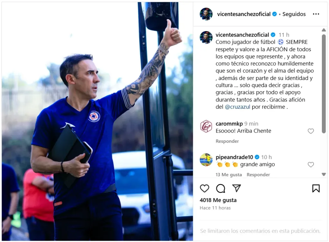This screenshot has height=242, width=329.
Task: Click the comments scrollbar down arrow
Action: (x=324, y=174)
